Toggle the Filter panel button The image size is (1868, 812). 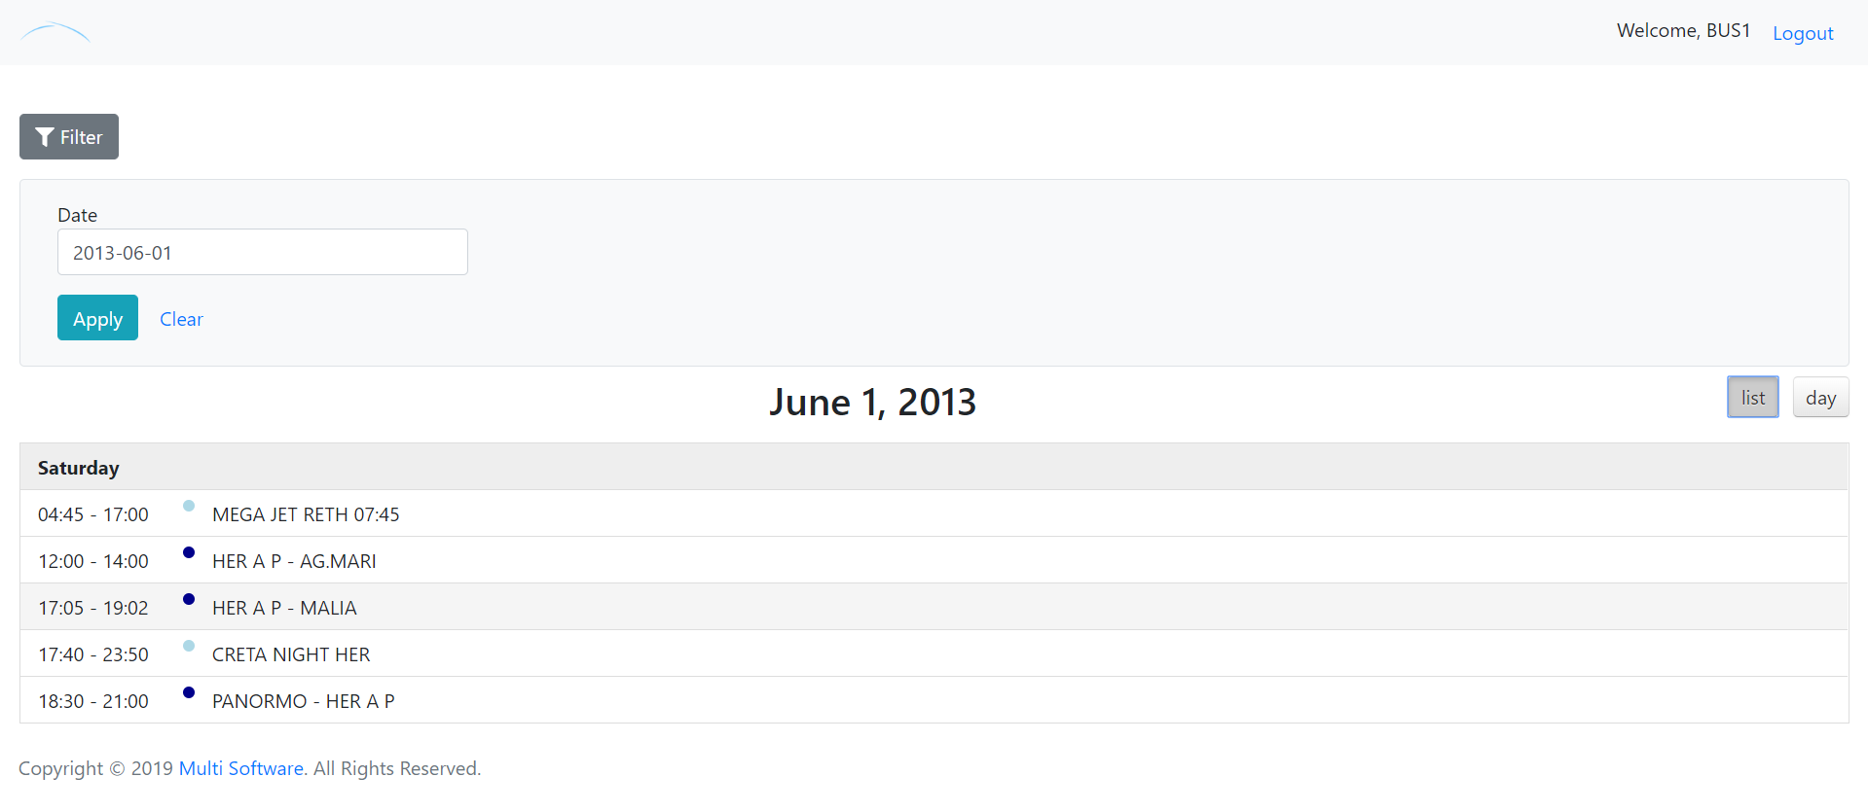(69, 137)
